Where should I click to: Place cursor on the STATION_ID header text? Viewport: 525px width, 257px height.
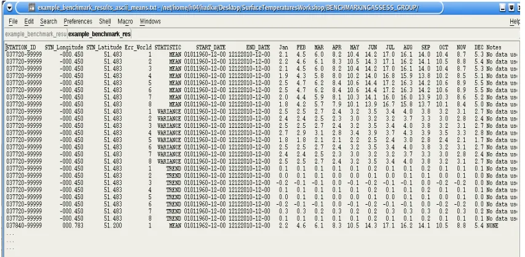pyautogui.click(x=22, y=47)
